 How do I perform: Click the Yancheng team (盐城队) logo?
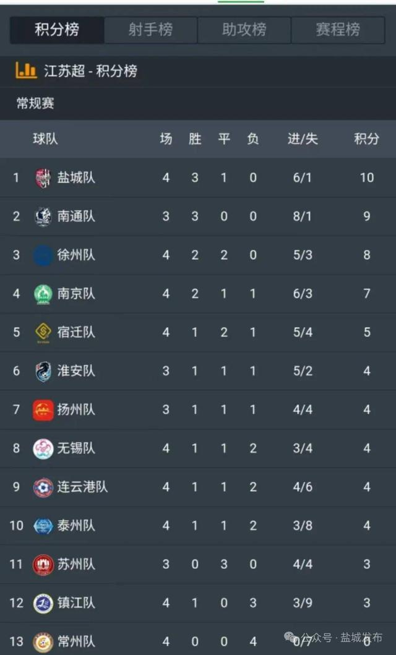pyautogui.click(x=43, y=178)
